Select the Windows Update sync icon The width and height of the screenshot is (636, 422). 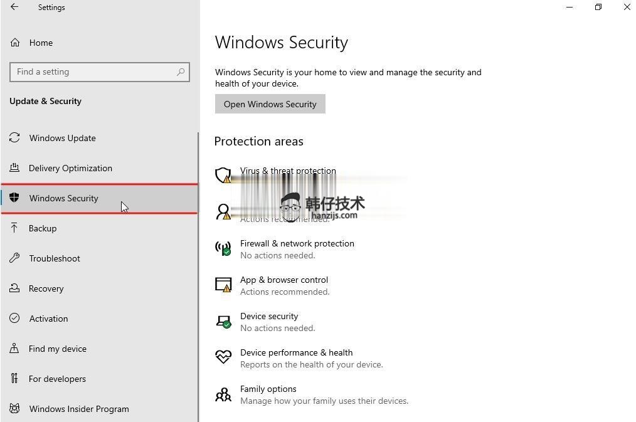point(14,138)
